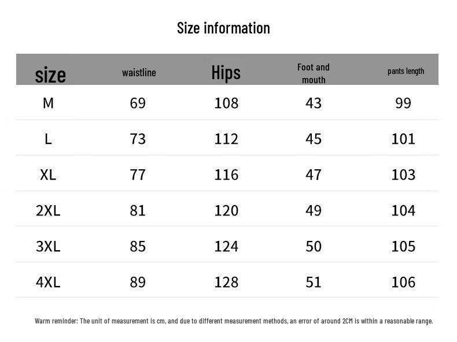Select the Foot and mouth header
Image resolution: width=457 pixels, height=342 pixels.
coord(314,73)
